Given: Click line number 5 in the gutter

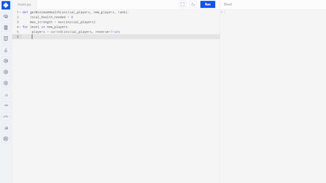Looking at the screenshot, I should 18,32.
